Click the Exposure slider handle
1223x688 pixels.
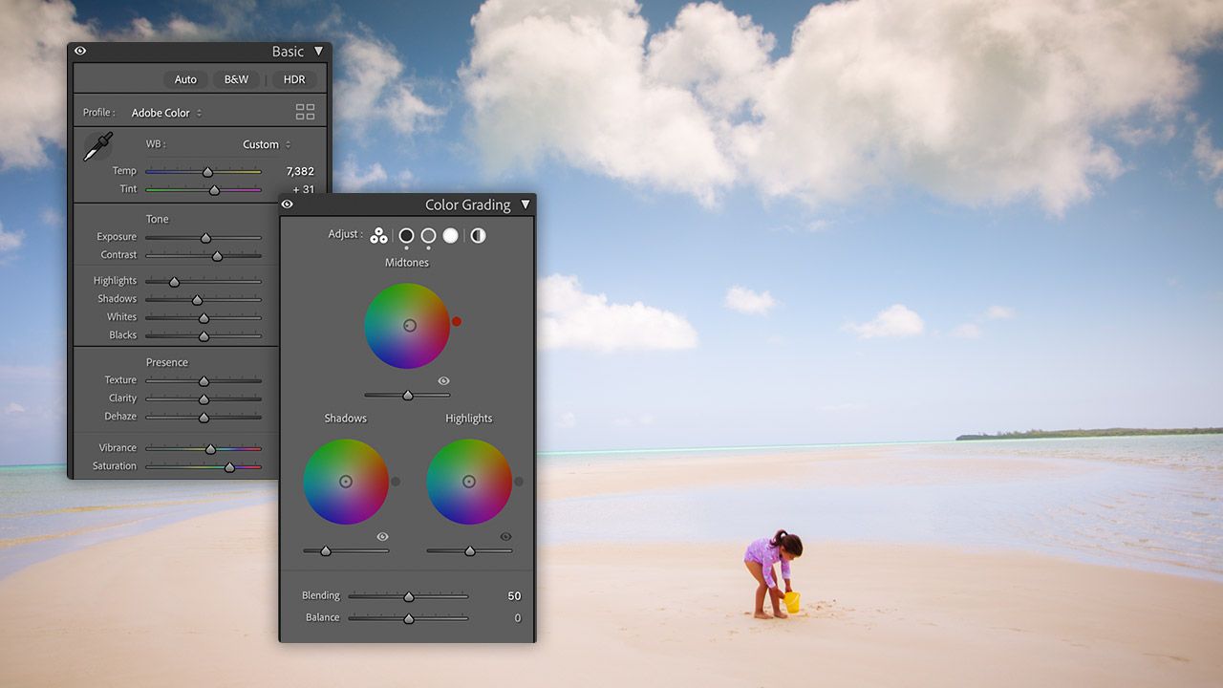coord(205,238)
